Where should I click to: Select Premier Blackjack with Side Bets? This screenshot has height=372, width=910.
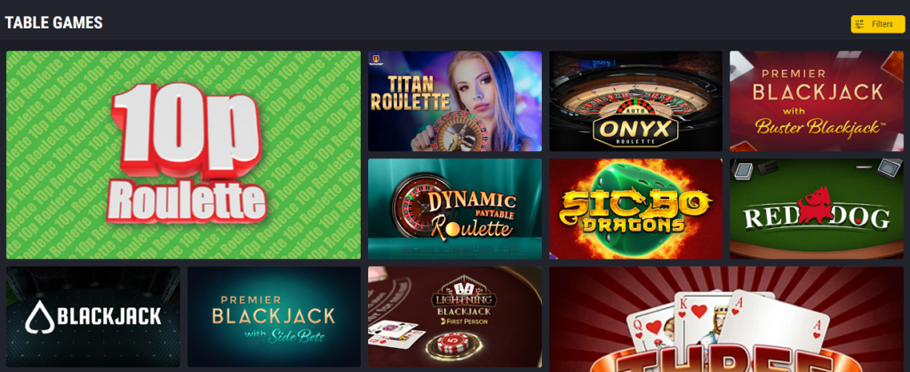pos(274,316)
